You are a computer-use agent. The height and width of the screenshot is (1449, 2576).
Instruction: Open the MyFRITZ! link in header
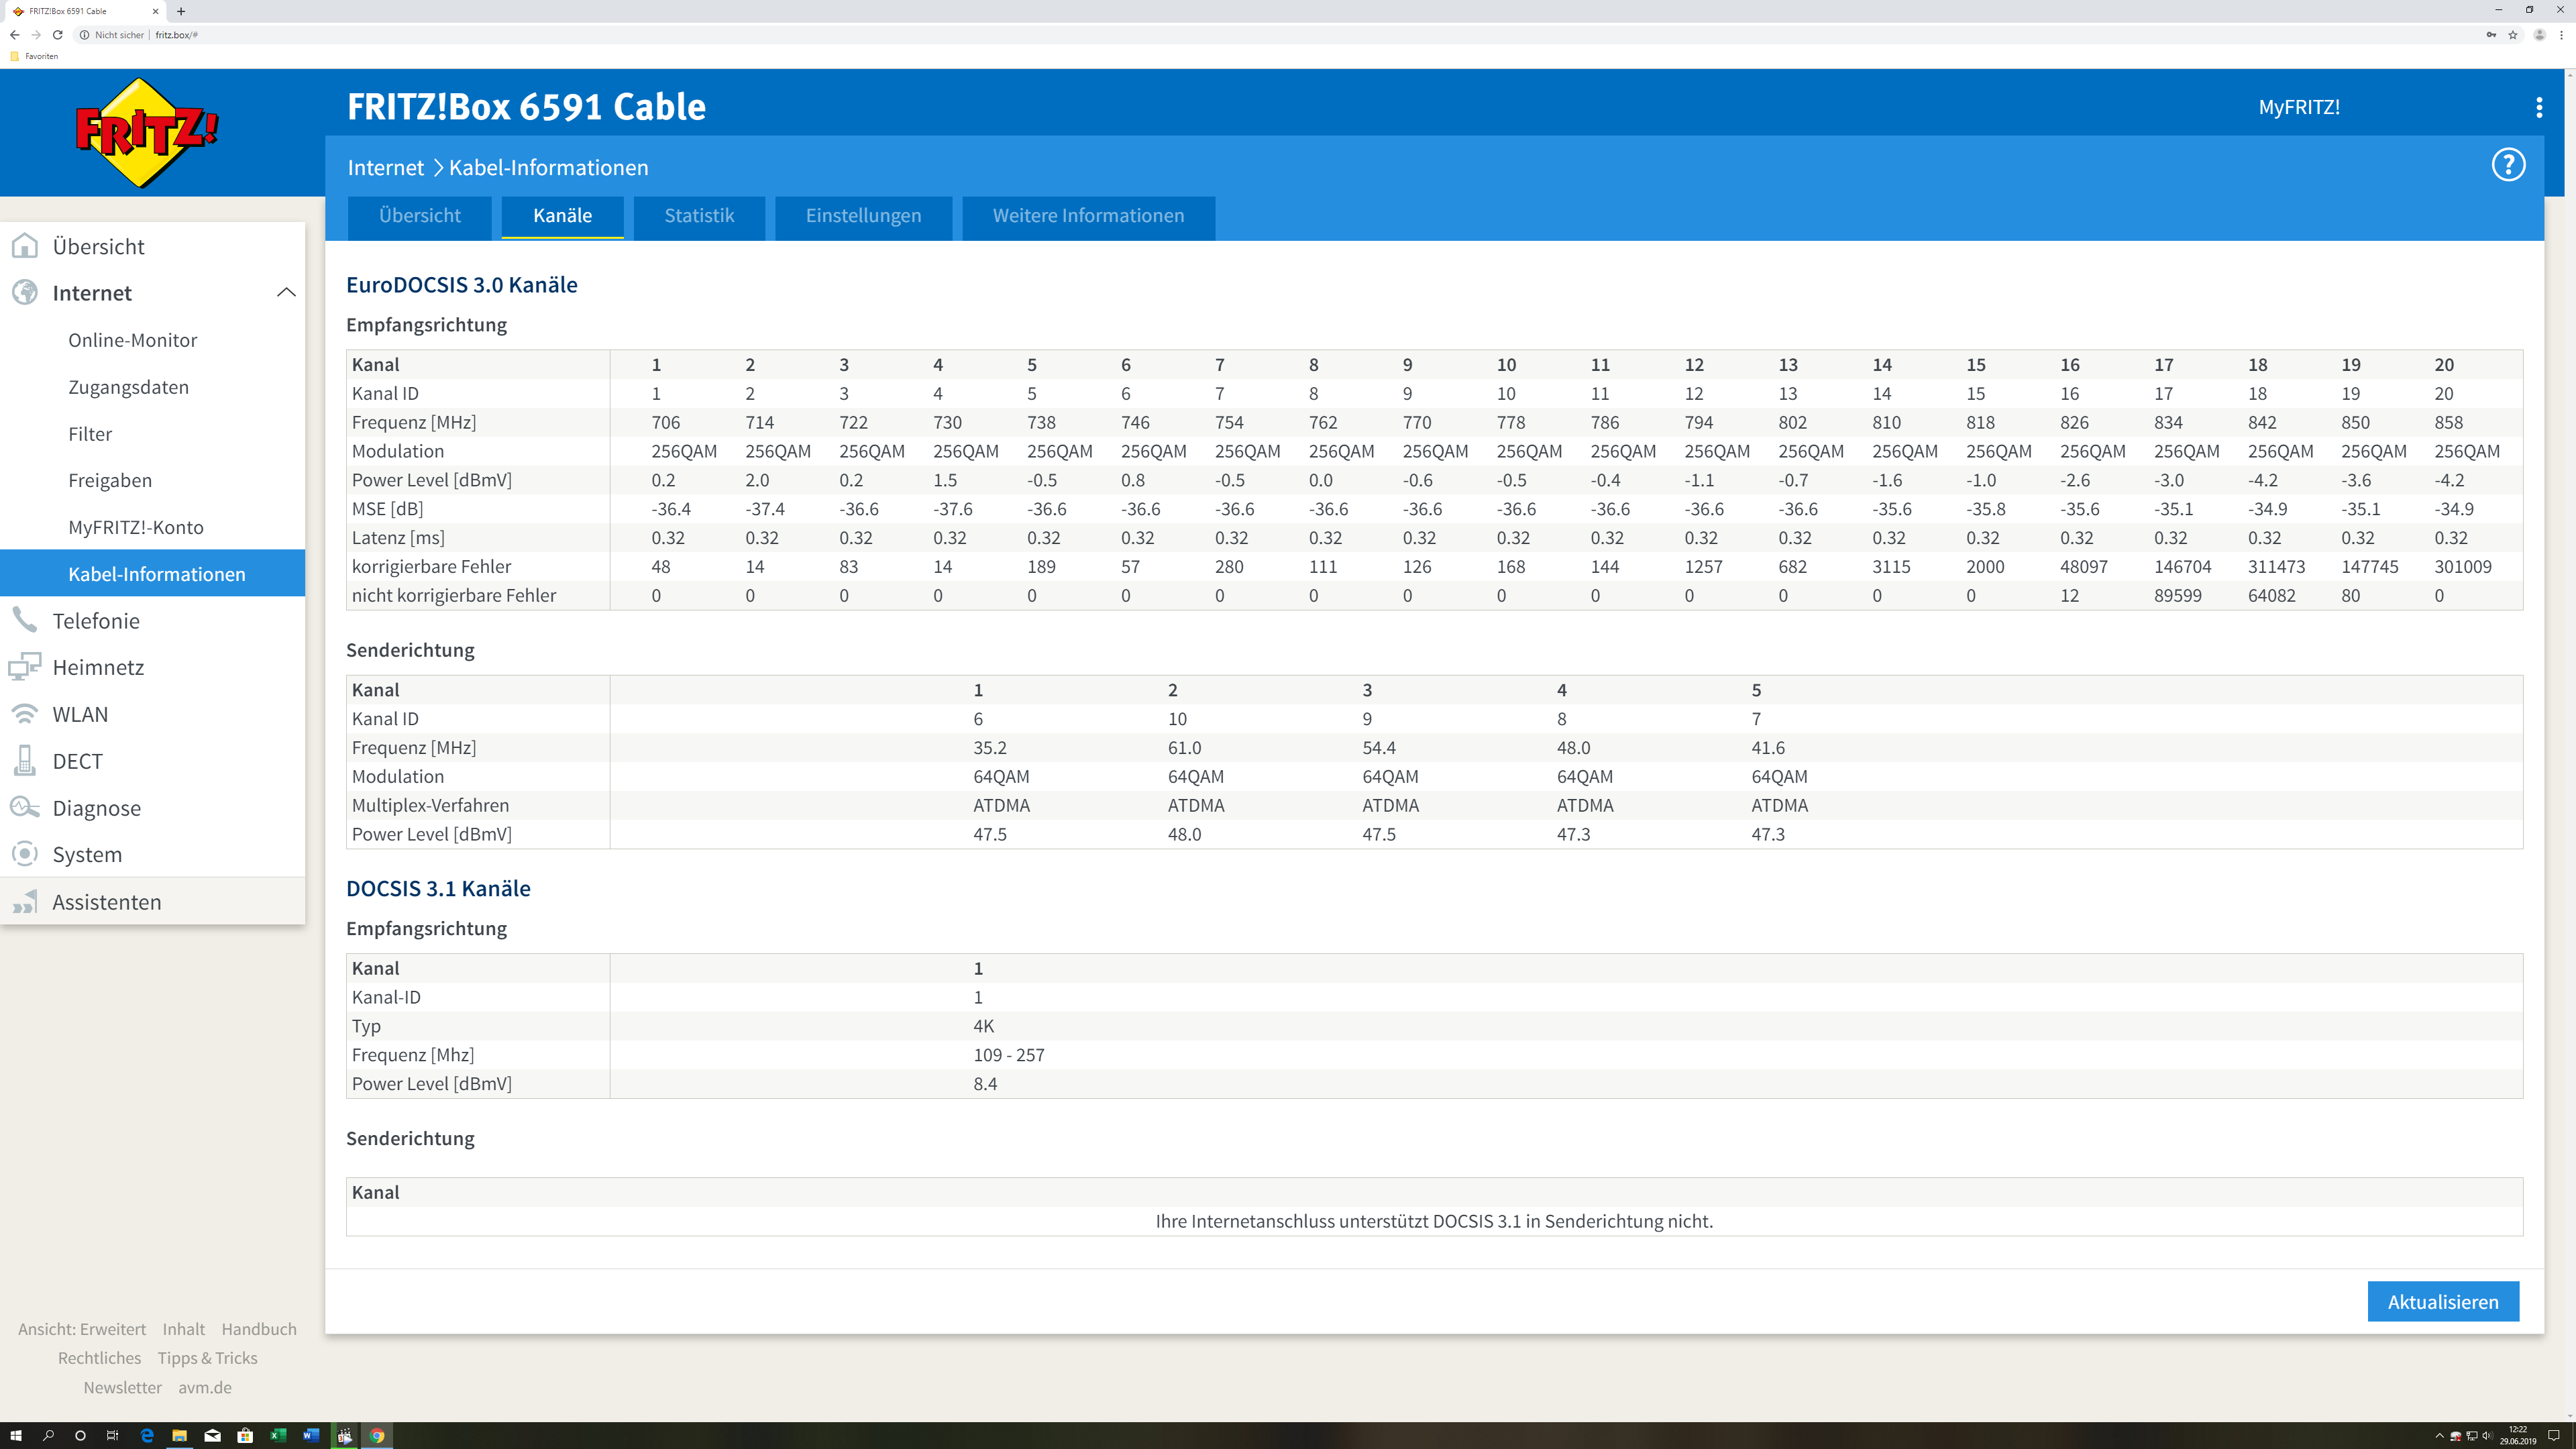tap(2298, 107)
